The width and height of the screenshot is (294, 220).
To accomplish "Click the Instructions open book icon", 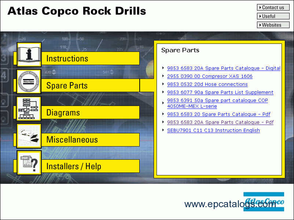I will pyautogui.click(x=29, y=54).
